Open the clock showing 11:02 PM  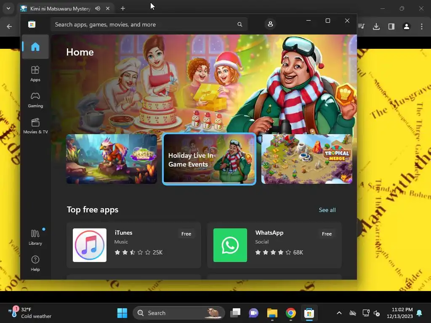click(400, 313)
